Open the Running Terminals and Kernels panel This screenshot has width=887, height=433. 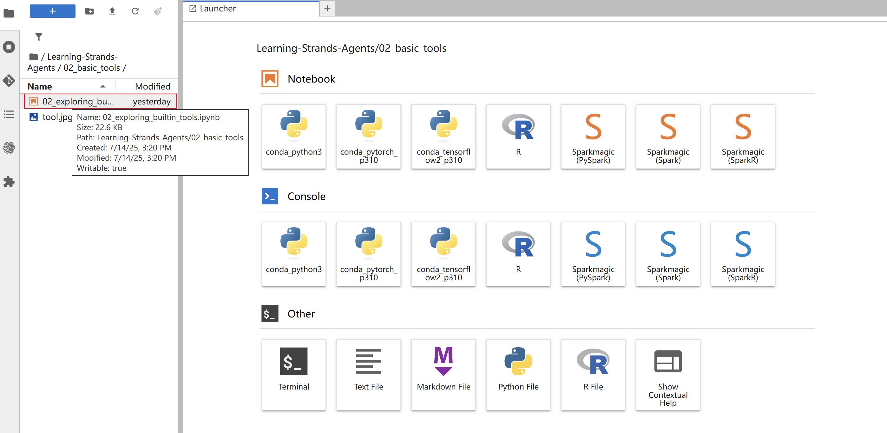[9, 47]
